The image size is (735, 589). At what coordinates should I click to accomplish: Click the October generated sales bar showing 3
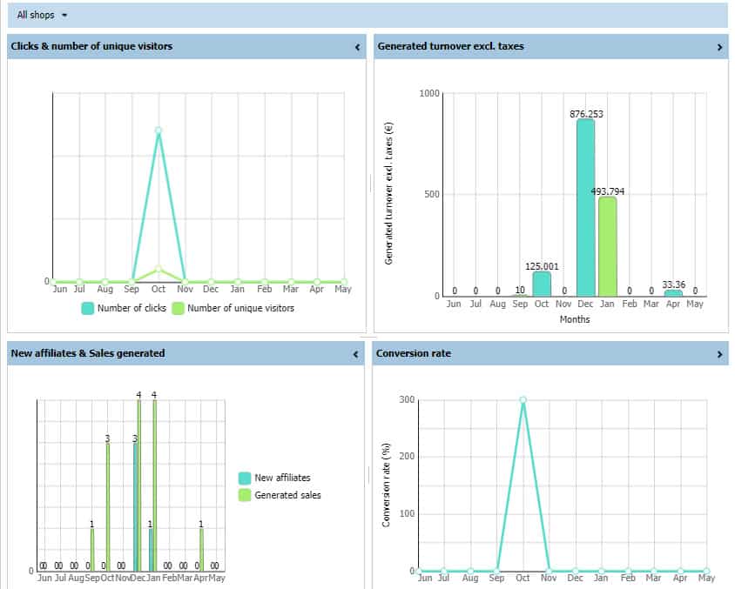point(108,506)
